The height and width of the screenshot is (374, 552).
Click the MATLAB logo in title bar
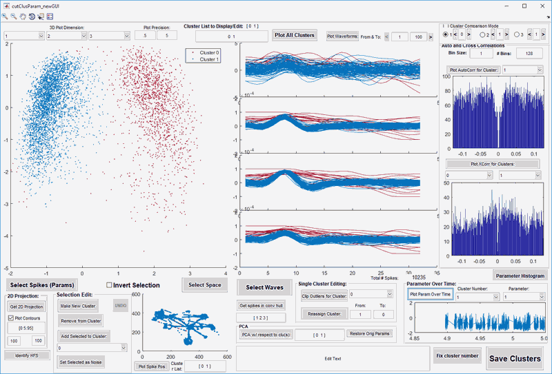click(6, 5)
